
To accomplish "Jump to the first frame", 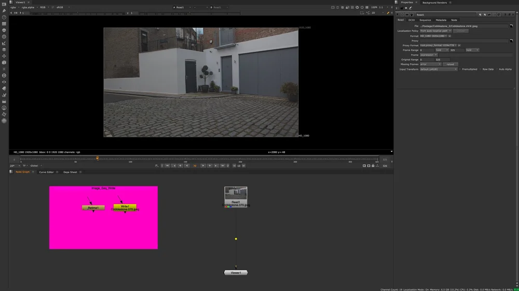I will 168,166.
